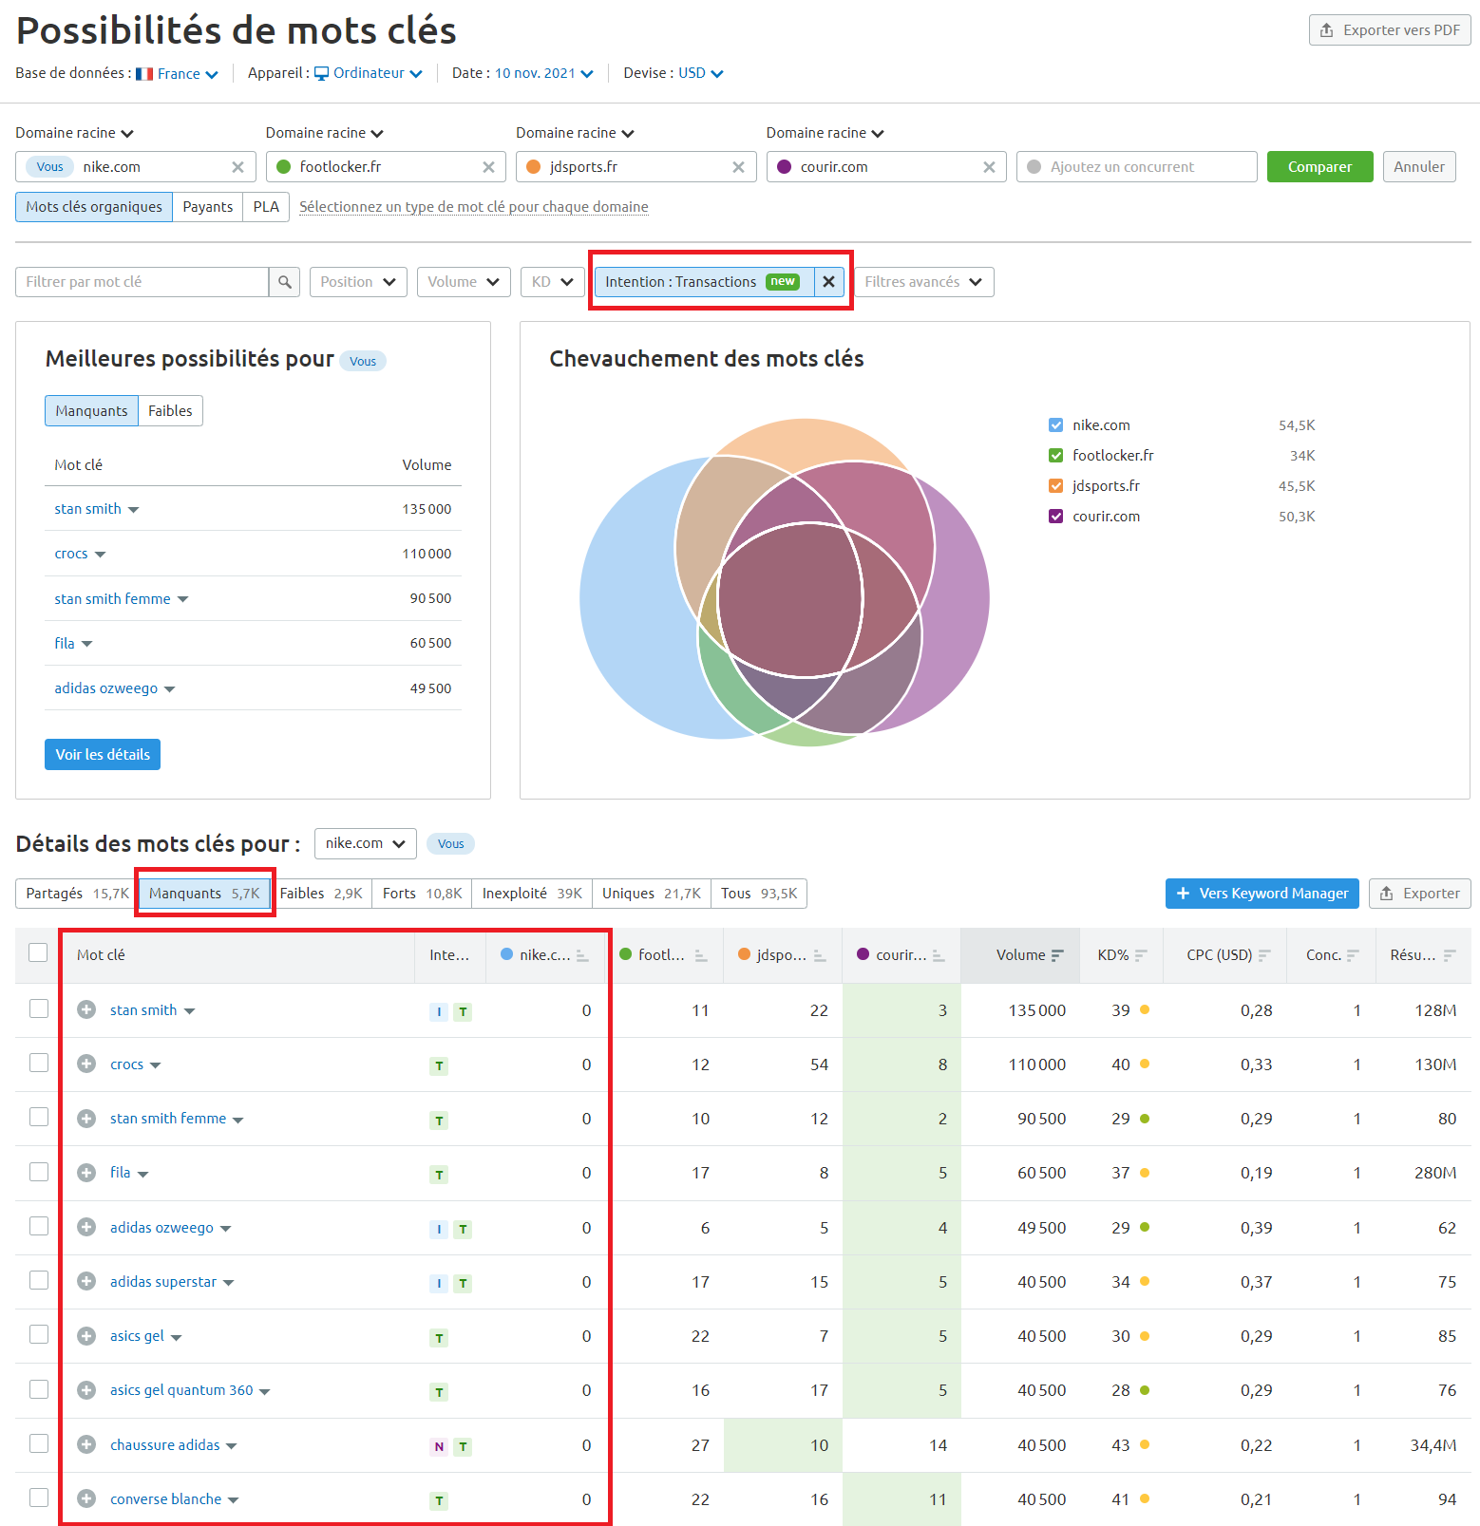Toggle nike.com checkbox in overlap legend
Image resolution: width=1480 pixels, height=1526 pixels.
[x=1055, y=425]
